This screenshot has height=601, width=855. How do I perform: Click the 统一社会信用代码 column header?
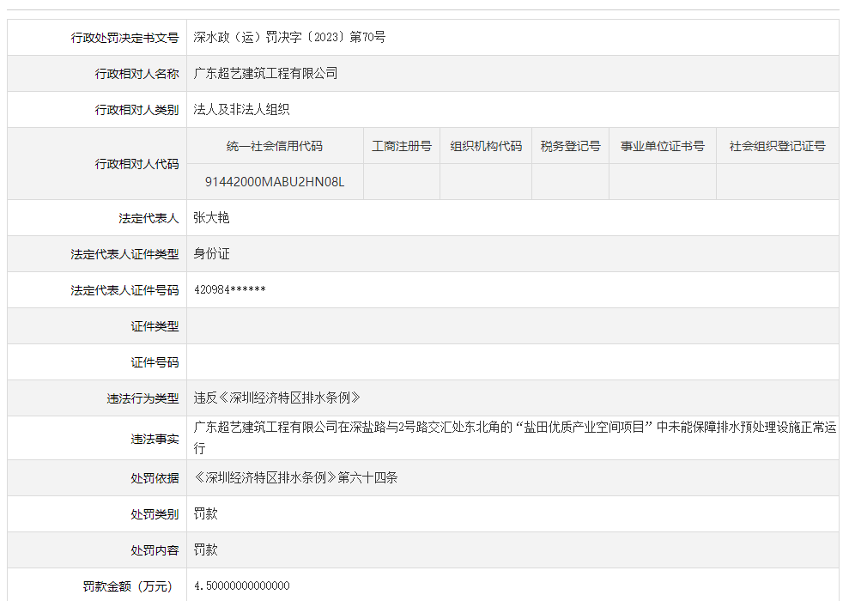[275, 145]
